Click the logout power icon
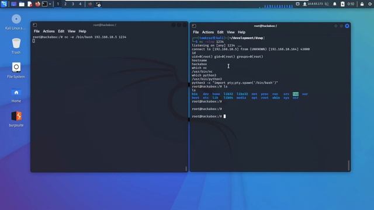374x210 pixels. pos(370,4)
